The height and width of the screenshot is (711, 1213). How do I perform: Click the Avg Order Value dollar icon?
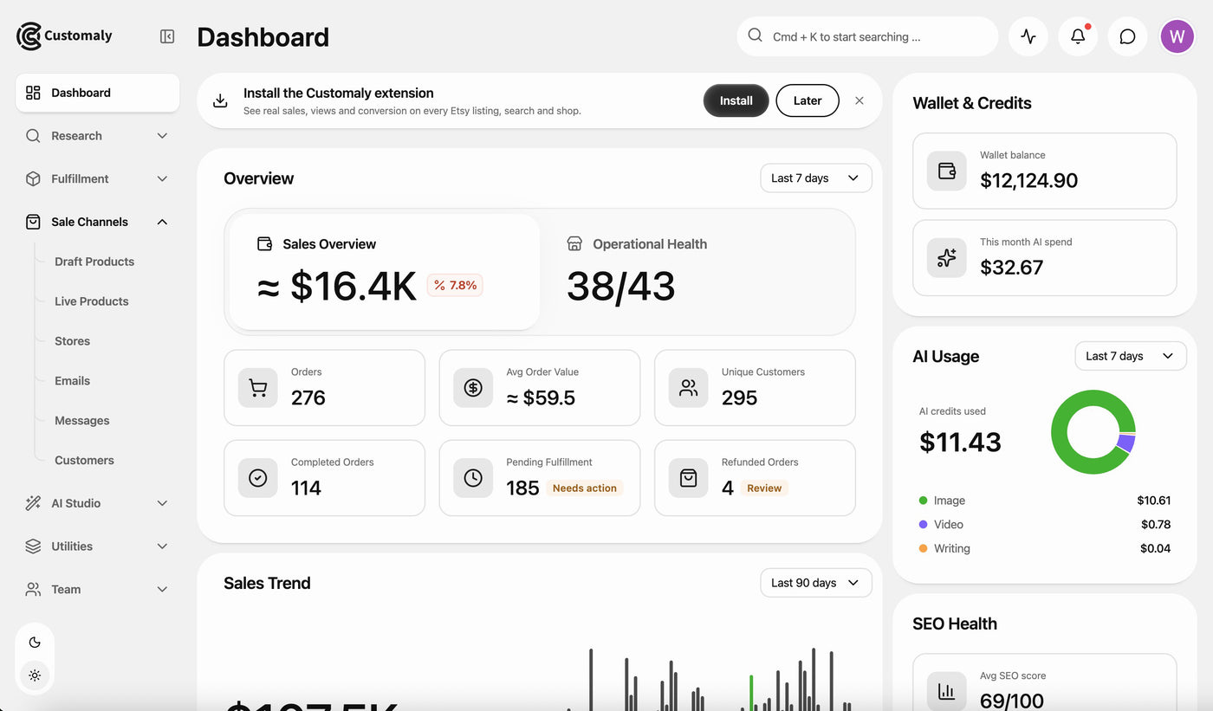(x=473, y=388)
